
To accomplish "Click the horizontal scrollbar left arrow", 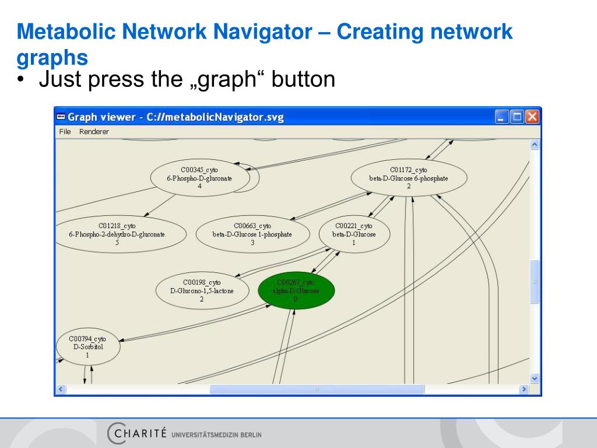I will pyautogui.click(x=61, y=389).
